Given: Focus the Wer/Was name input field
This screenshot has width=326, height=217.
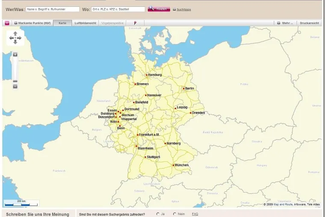Looking at the screenshot, I should [53, 9].
